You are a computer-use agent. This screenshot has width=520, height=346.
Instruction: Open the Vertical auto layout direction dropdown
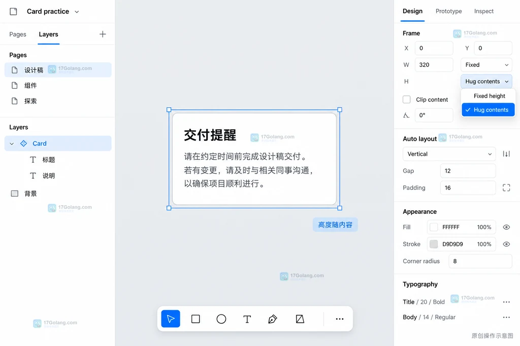[449, 154]
